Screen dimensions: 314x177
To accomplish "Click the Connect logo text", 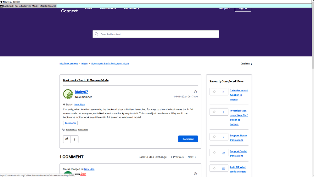I will 70,11.
